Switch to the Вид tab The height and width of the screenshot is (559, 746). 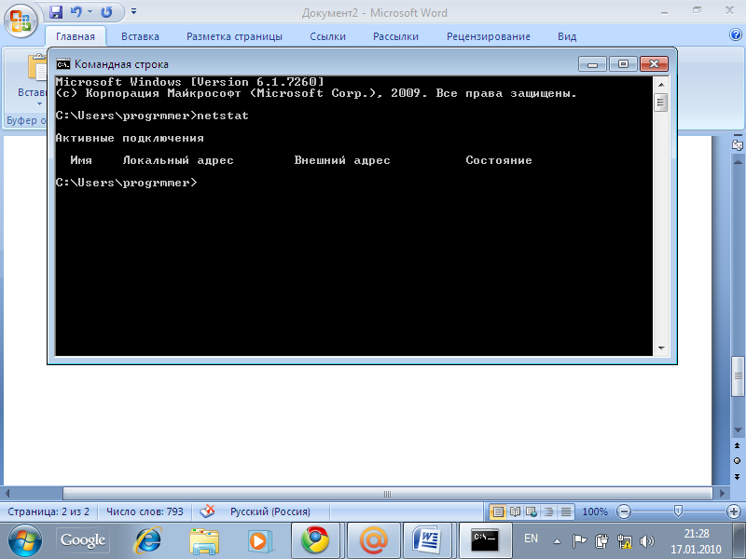[x=567, y=36]
